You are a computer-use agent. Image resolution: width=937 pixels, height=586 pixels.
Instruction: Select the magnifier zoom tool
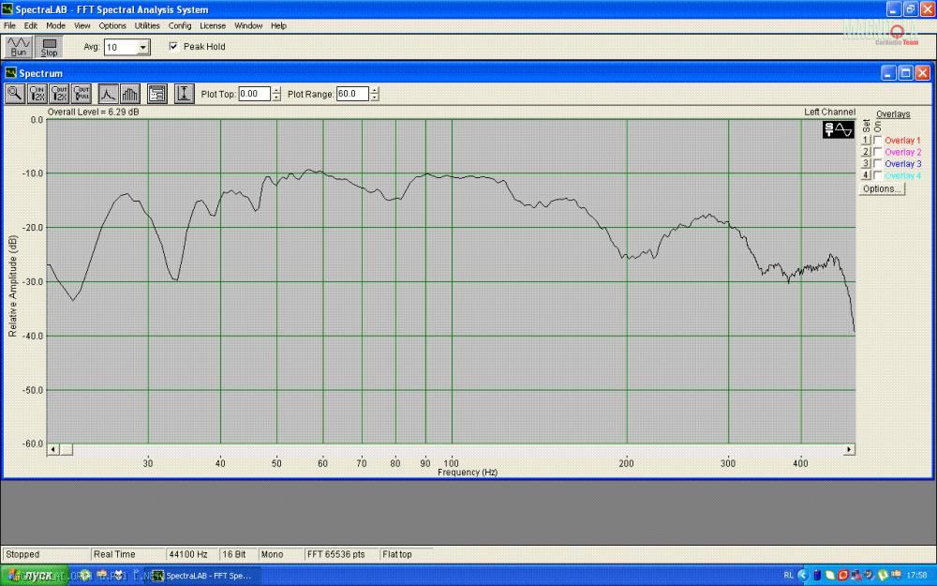coord(15,93)
